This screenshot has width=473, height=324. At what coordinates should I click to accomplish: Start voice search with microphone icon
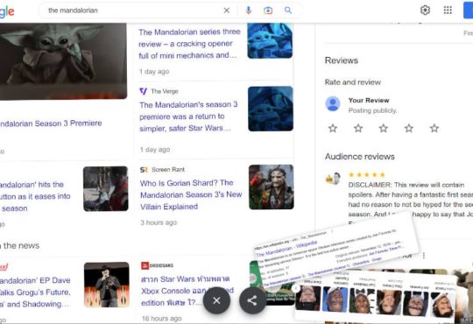coord(248,11)
